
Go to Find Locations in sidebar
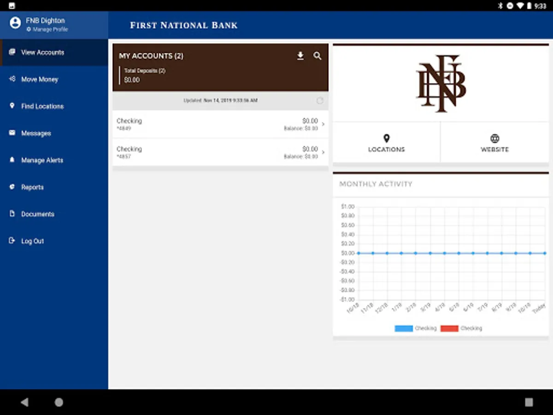54,106
